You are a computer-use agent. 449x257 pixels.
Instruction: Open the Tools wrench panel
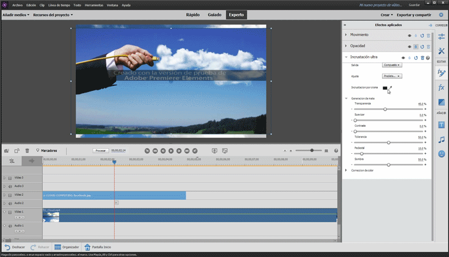pos(441,51)
